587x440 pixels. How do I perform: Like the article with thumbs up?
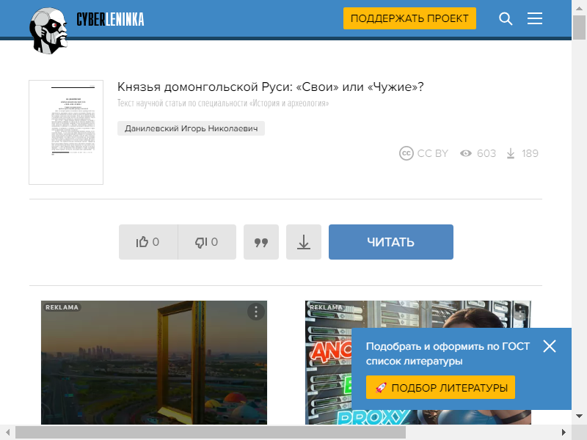[x=148, y=242]
